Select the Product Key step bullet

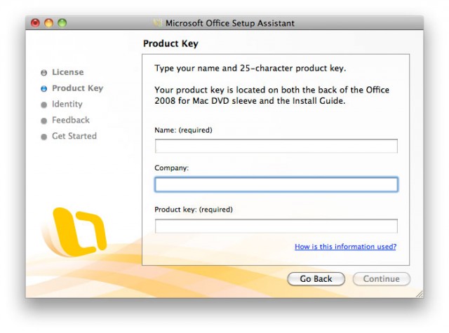[x=43, y=89]
